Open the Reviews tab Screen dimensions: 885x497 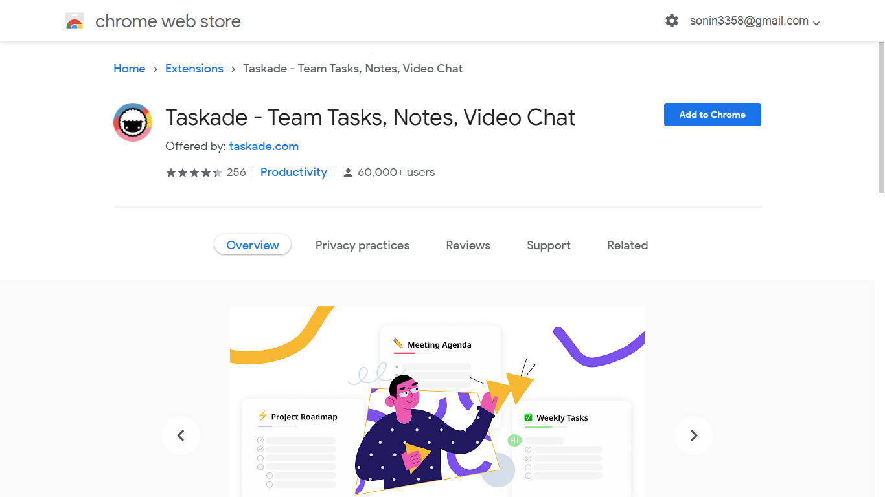pos(468,245)
